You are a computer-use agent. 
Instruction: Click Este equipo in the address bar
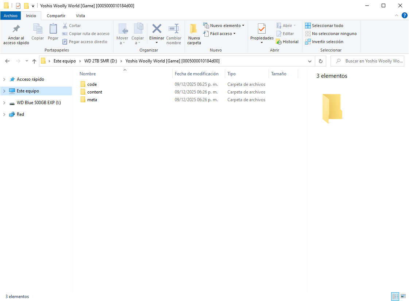pyautogui.click(x=65, y=61)
